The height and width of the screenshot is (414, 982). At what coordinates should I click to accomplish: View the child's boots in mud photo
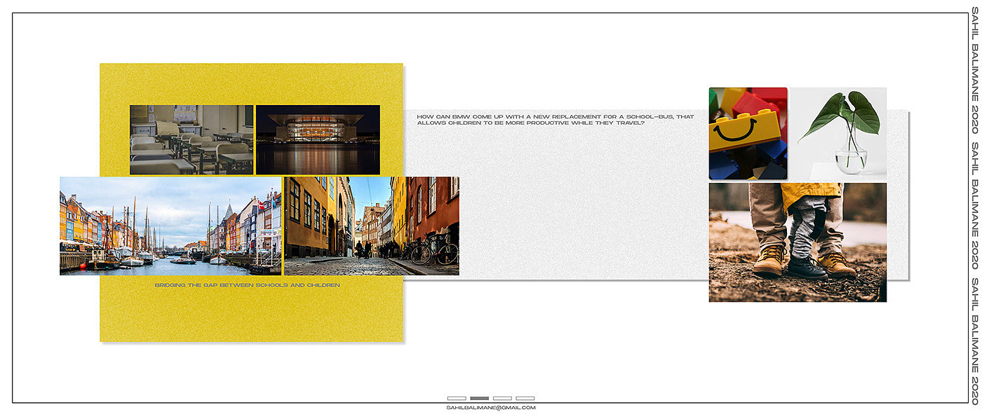point(798,242)
